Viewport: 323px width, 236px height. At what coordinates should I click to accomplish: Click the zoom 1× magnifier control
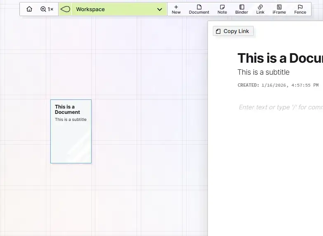[47, 9]
